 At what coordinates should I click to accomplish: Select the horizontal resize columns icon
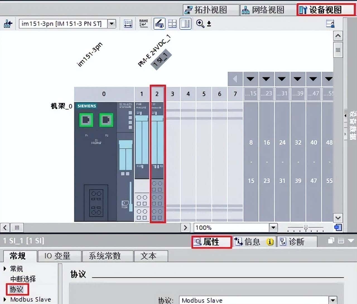click(x=127, y=24)
